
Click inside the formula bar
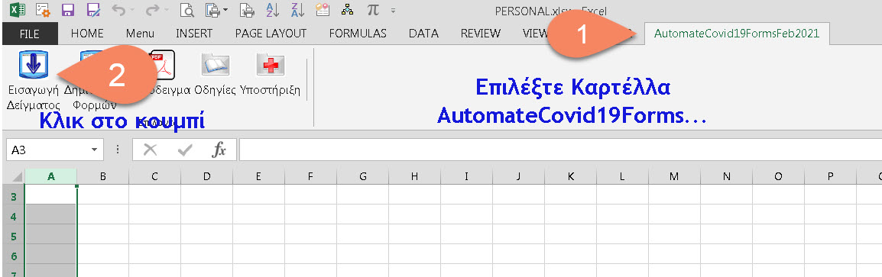coord(560,150)
